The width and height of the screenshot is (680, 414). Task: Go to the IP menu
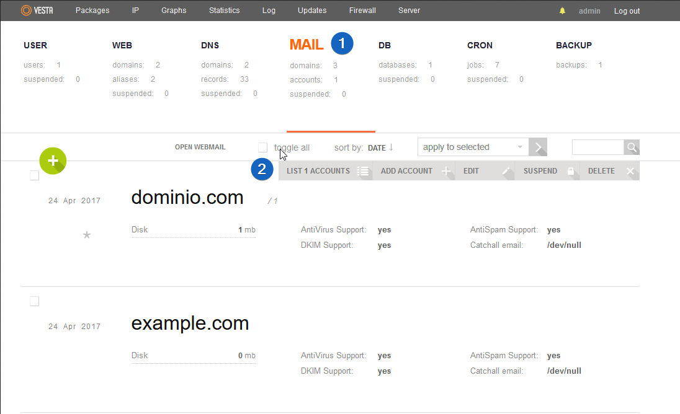tap(135, 11)
